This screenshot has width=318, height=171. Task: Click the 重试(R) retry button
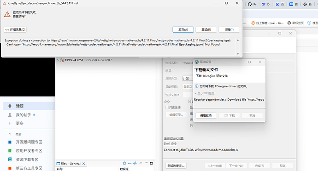206,29
